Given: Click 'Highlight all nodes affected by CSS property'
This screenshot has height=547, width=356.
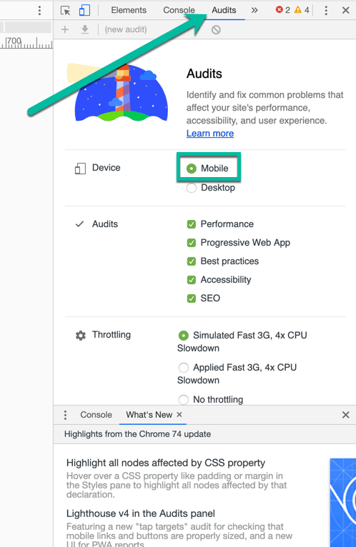Looking at the screenshot, I should [166, 463].
